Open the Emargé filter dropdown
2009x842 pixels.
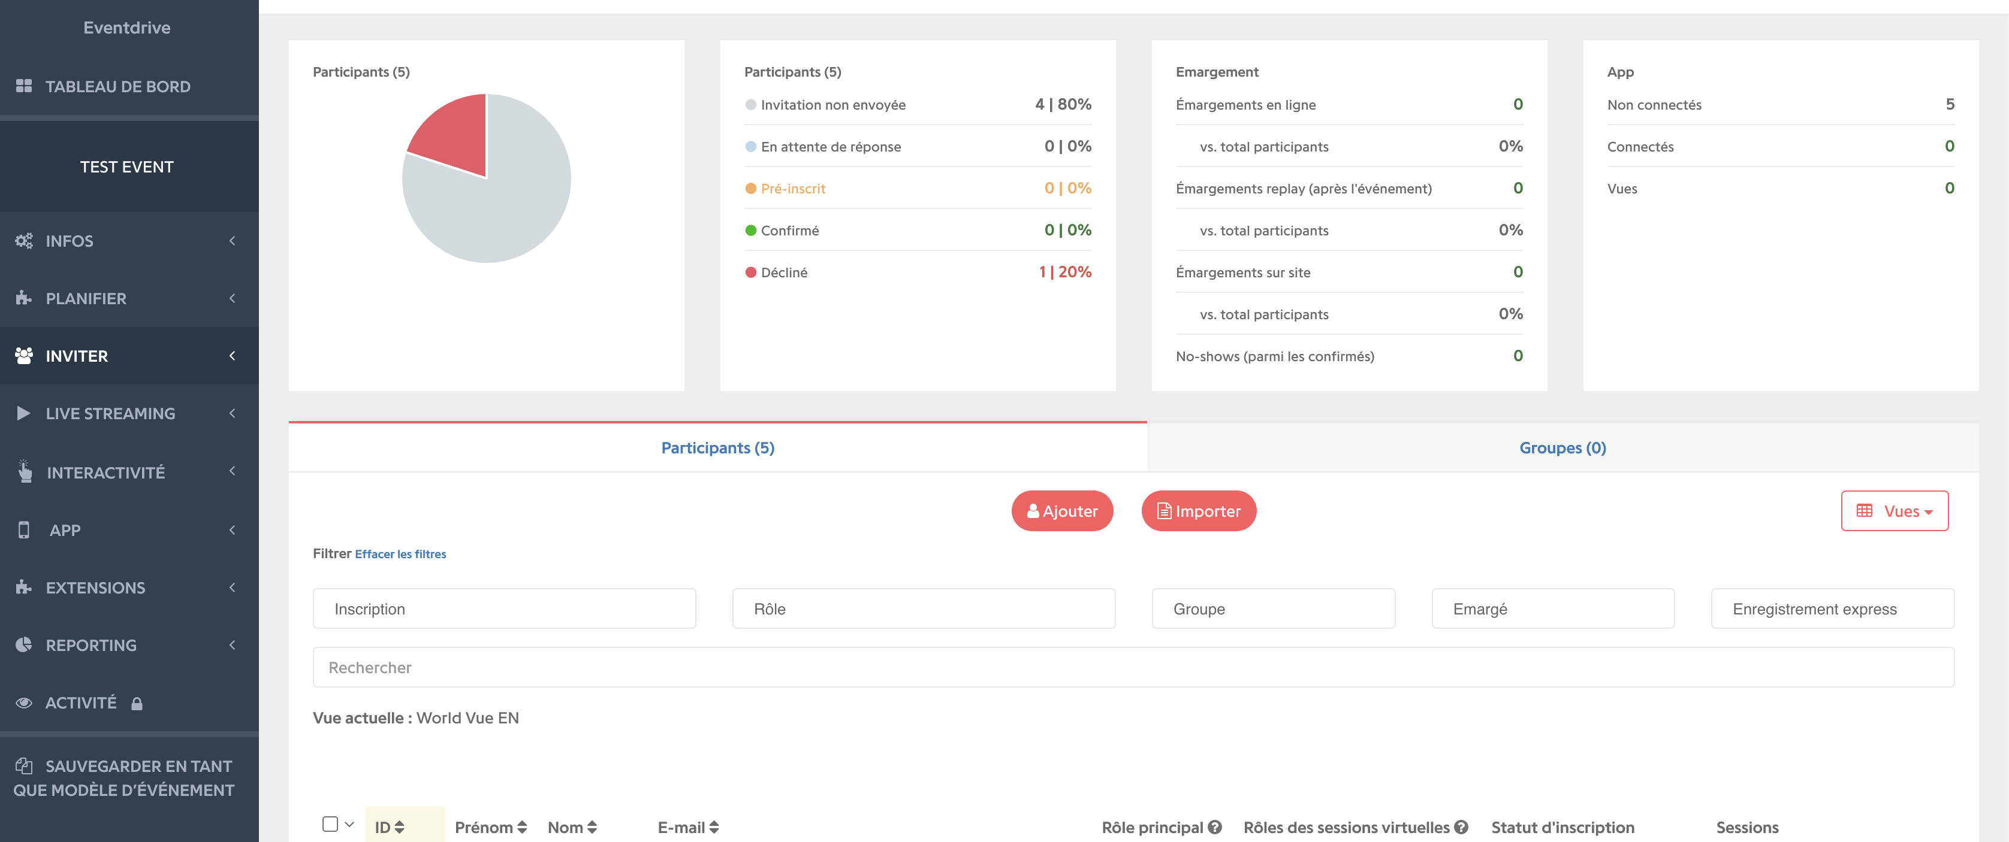[1553, 608]
